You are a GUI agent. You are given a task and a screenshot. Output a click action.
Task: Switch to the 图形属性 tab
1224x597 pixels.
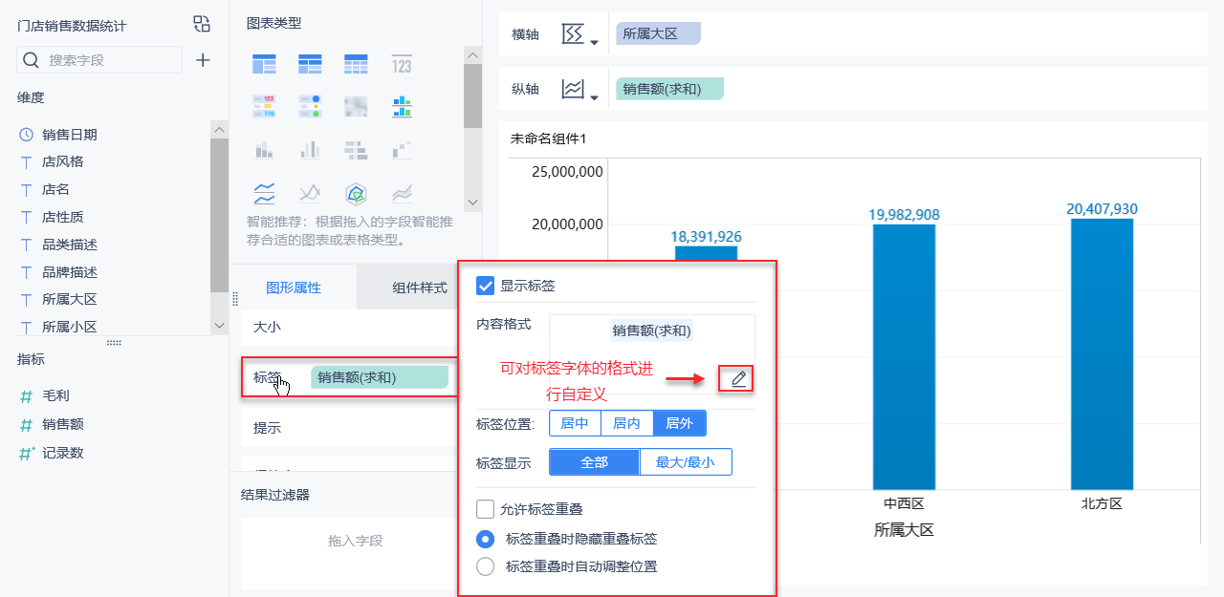click(294, 288)
